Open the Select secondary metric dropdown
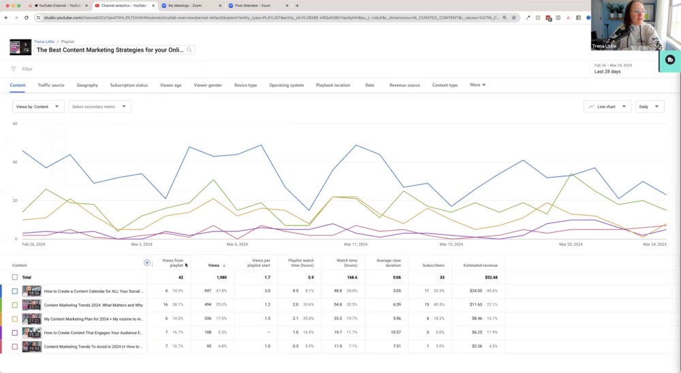The image size is (681, 373). 99,106
